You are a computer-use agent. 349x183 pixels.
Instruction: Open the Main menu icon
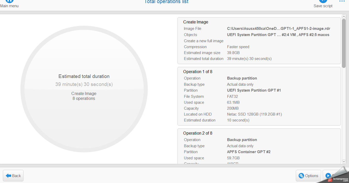click(9, 1)
